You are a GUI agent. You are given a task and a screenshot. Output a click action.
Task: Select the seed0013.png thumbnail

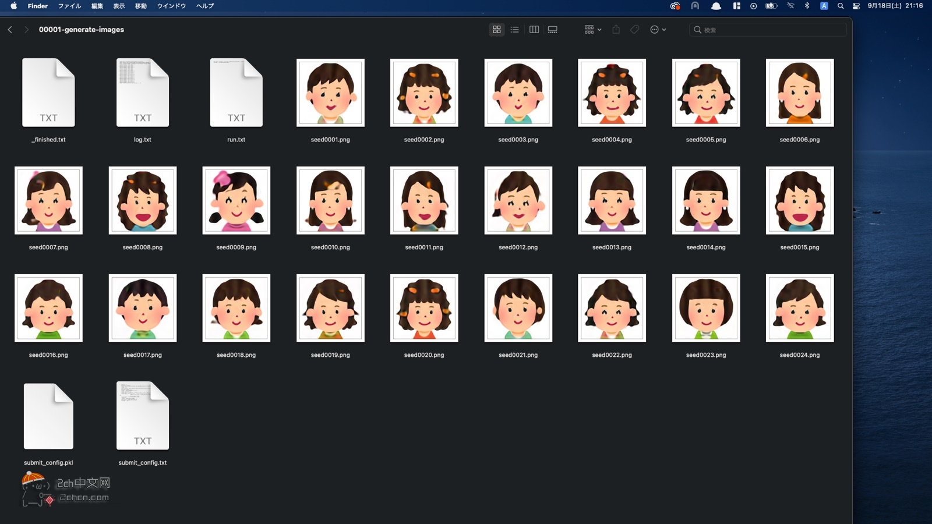pyautogui.click(x=612, y=200)
